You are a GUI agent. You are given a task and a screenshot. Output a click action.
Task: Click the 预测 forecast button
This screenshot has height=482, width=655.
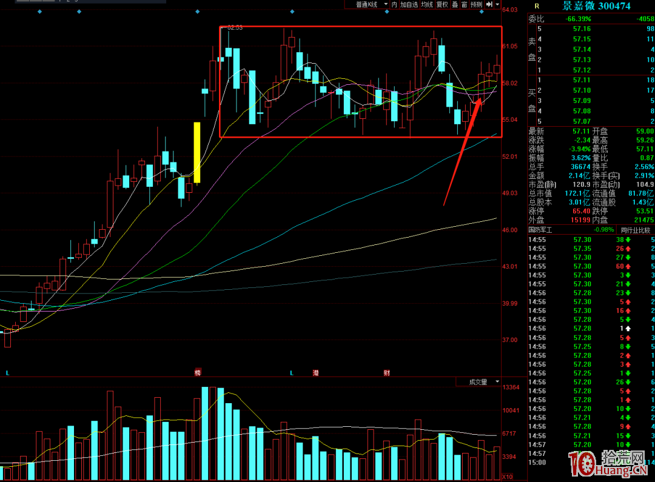[x=476, y=5]
